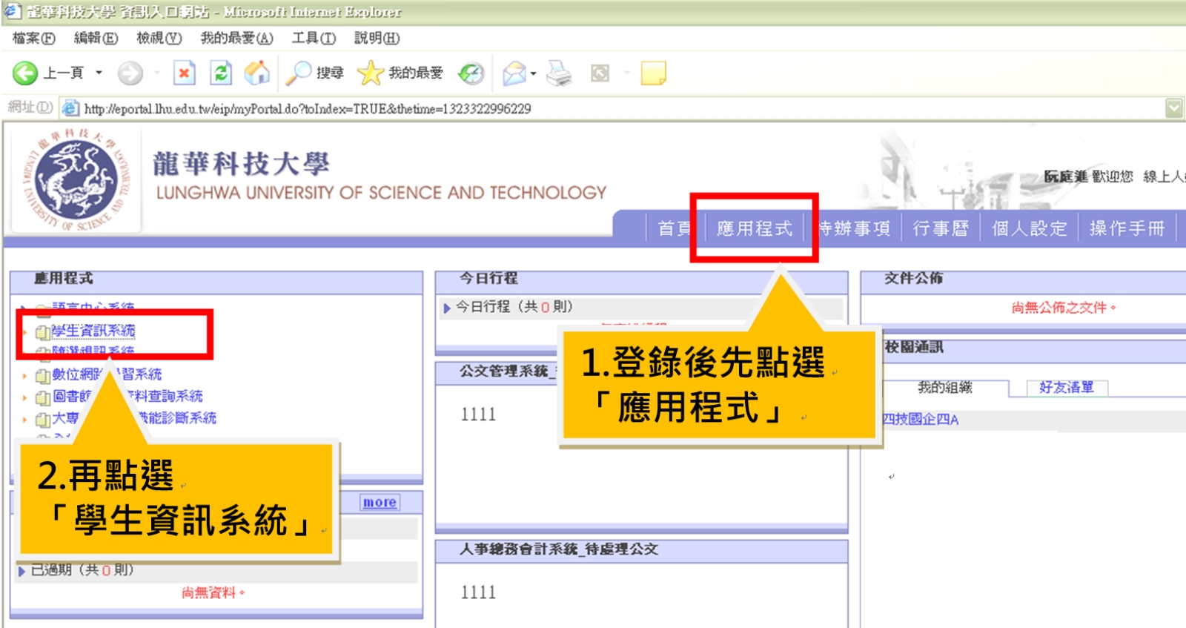This screenshot has width=1186, height=628.
Task: Expand the 今日行程 (共0則) triangle
Action: [x=447, y=308]
